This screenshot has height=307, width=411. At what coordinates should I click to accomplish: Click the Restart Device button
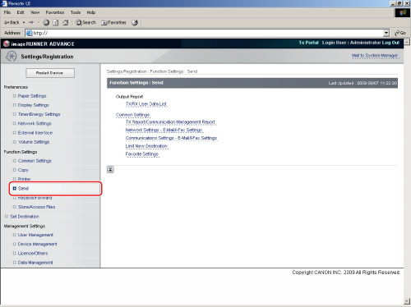pyautogui.click(x=50, y=73)
